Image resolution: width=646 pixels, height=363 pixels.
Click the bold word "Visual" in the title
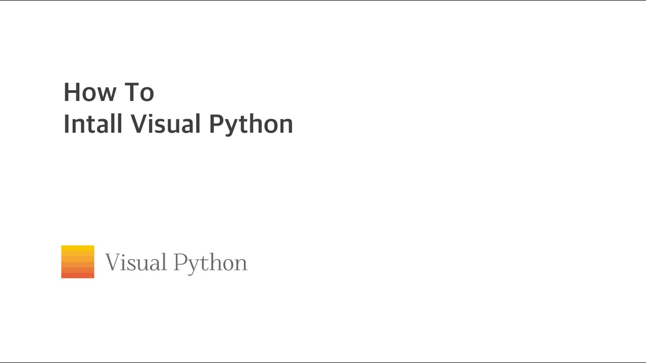tap(166, 124)
